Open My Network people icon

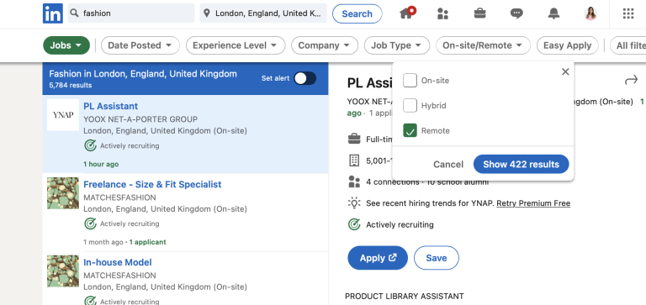point(442,13)
